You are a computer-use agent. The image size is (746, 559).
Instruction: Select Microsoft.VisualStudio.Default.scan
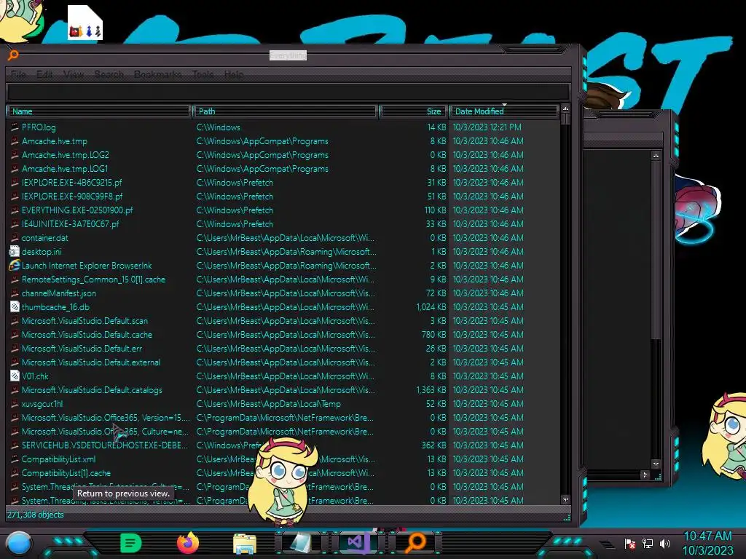pyautogui.click(x=85, y=320)
